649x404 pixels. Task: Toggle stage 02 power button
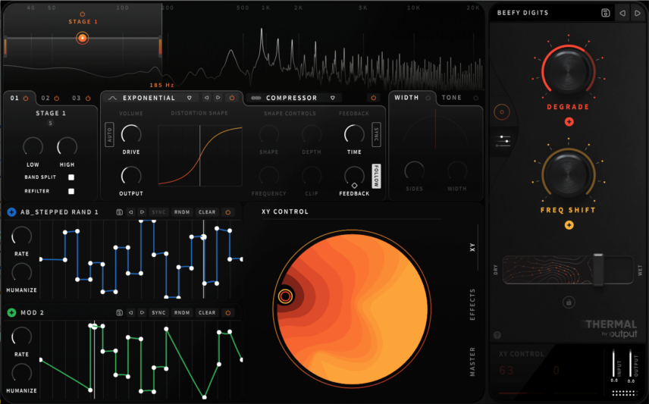[57, 98]
